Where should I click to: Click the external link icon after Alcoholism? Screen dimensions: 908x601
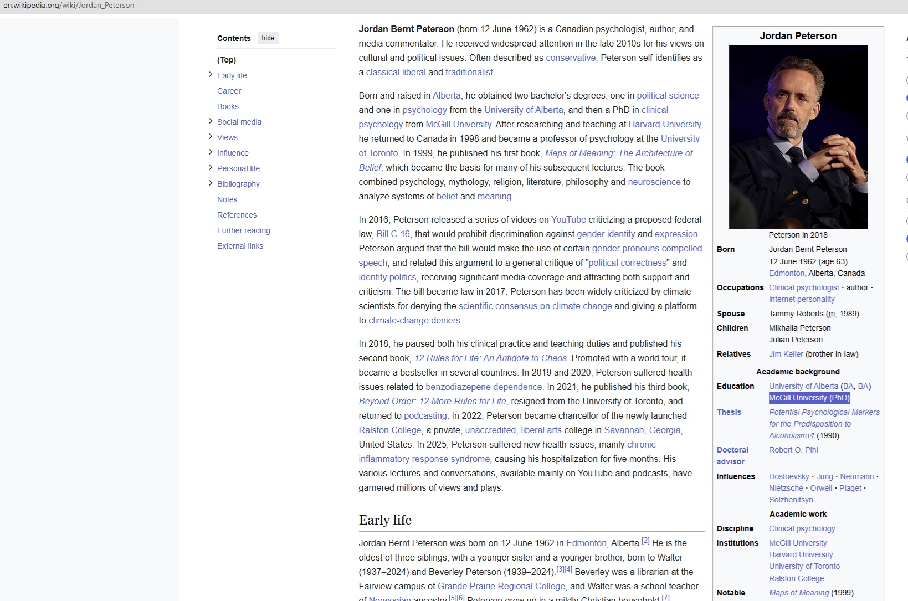tap(811, 435)
